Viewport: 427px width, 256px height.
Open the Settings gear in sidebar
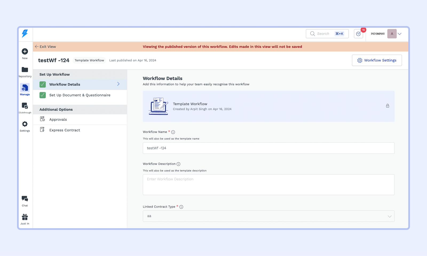(25, 124)
